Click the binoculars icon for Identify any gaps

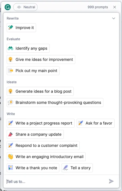coord(11,48)
